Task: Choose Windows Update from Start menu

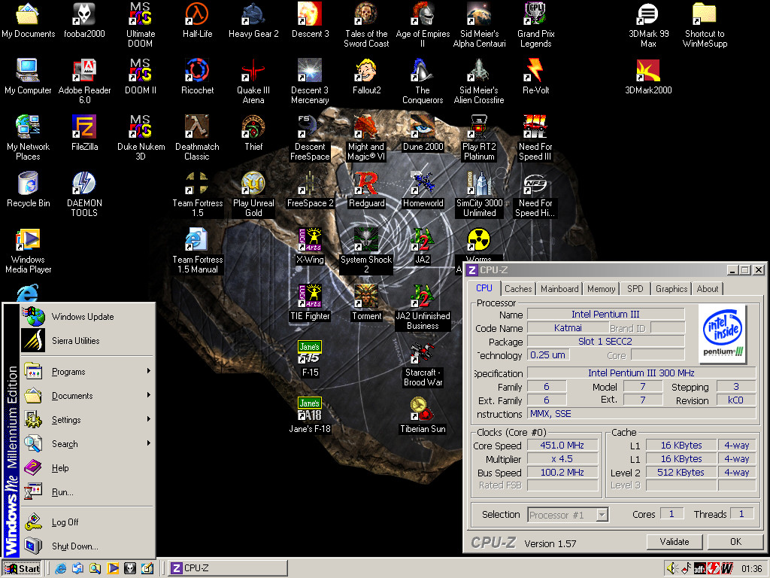Action: point(83,317)
